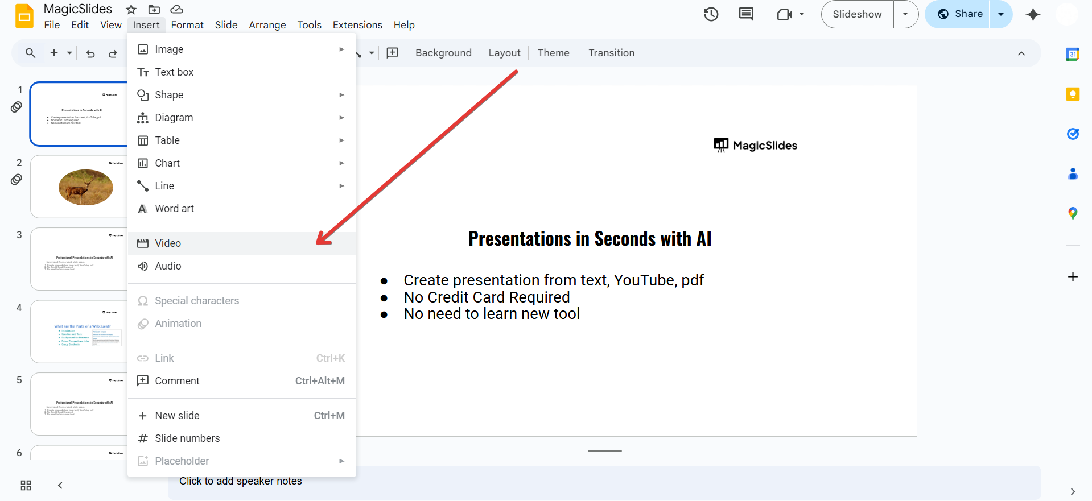
Task: Choose Slide numbers menu entry
Action: (x=242, y=438)
